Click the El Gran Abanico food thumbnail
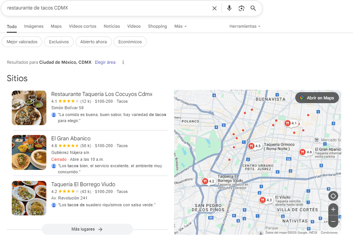Image resolution: width=353 pixels, height=237 pixels. [29, 152]
